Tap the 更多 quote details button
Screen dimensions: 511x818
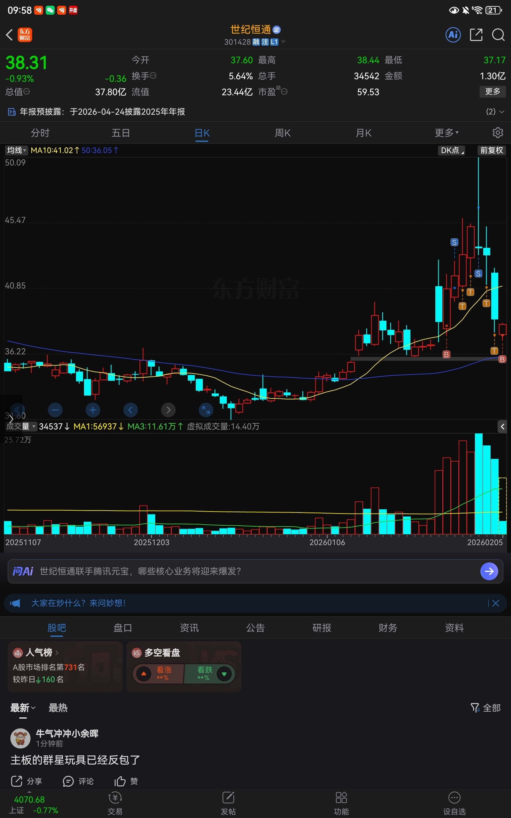[x=492, y=91]
